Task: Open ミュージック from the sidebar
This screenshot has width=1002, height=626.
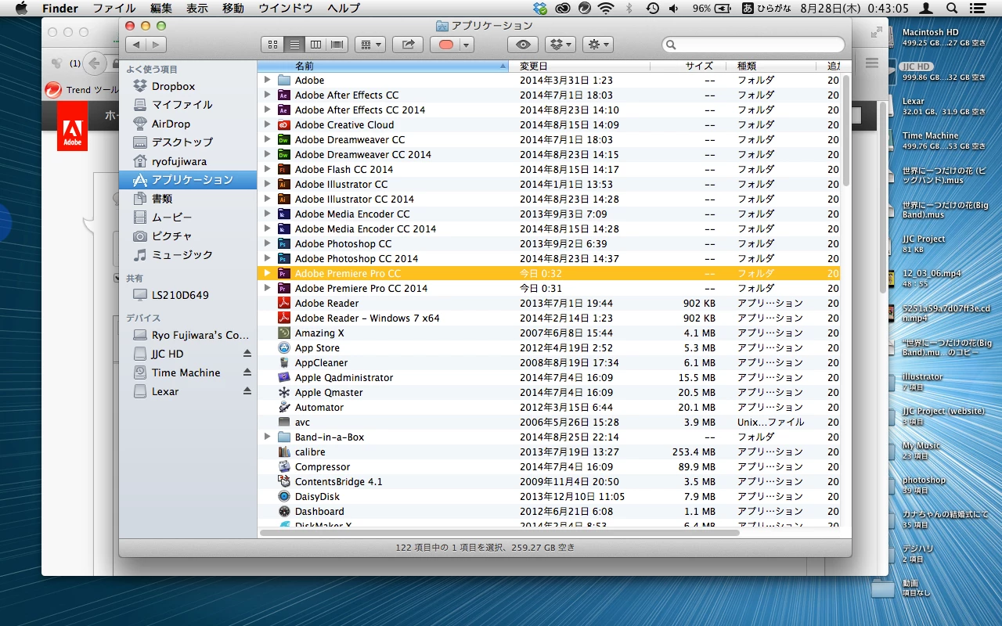Action: (182, 255)
